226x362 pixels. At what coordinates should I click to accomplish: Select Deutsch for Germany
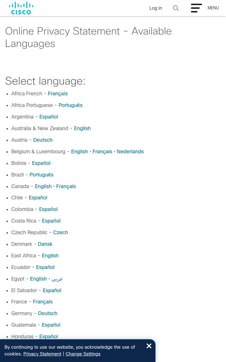tap(47, 314)
